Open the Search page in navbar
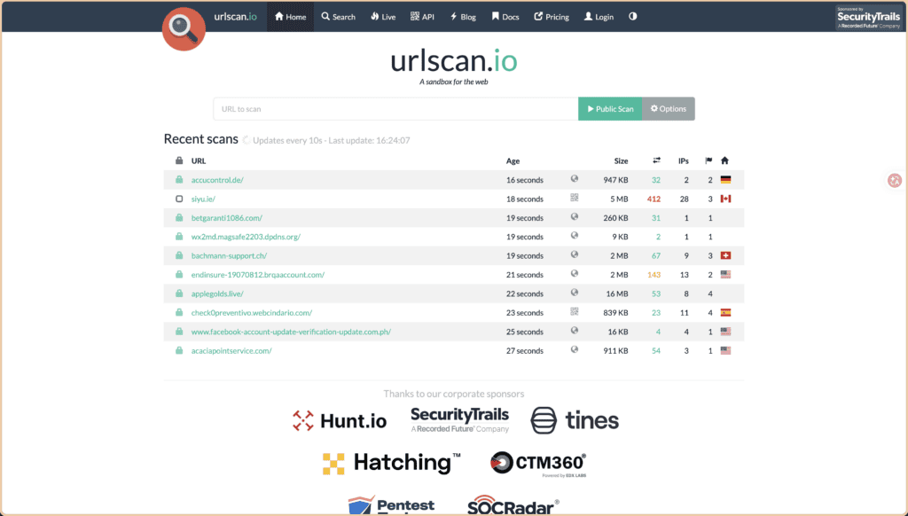The width and height of the screenshot is (908, 516). click(339, 17)
